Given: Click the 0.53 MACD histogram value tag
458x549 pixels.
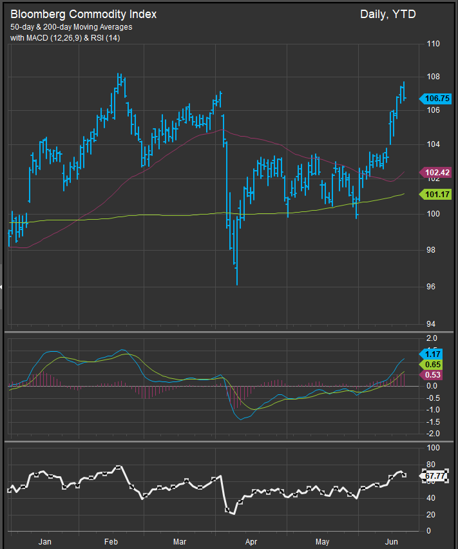Looking at the screenshot, I should coord(431,374).
